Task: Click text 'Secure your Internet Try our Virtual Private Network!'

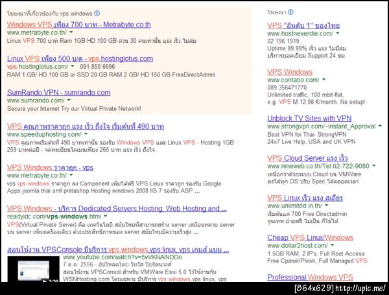Action: 74,109
